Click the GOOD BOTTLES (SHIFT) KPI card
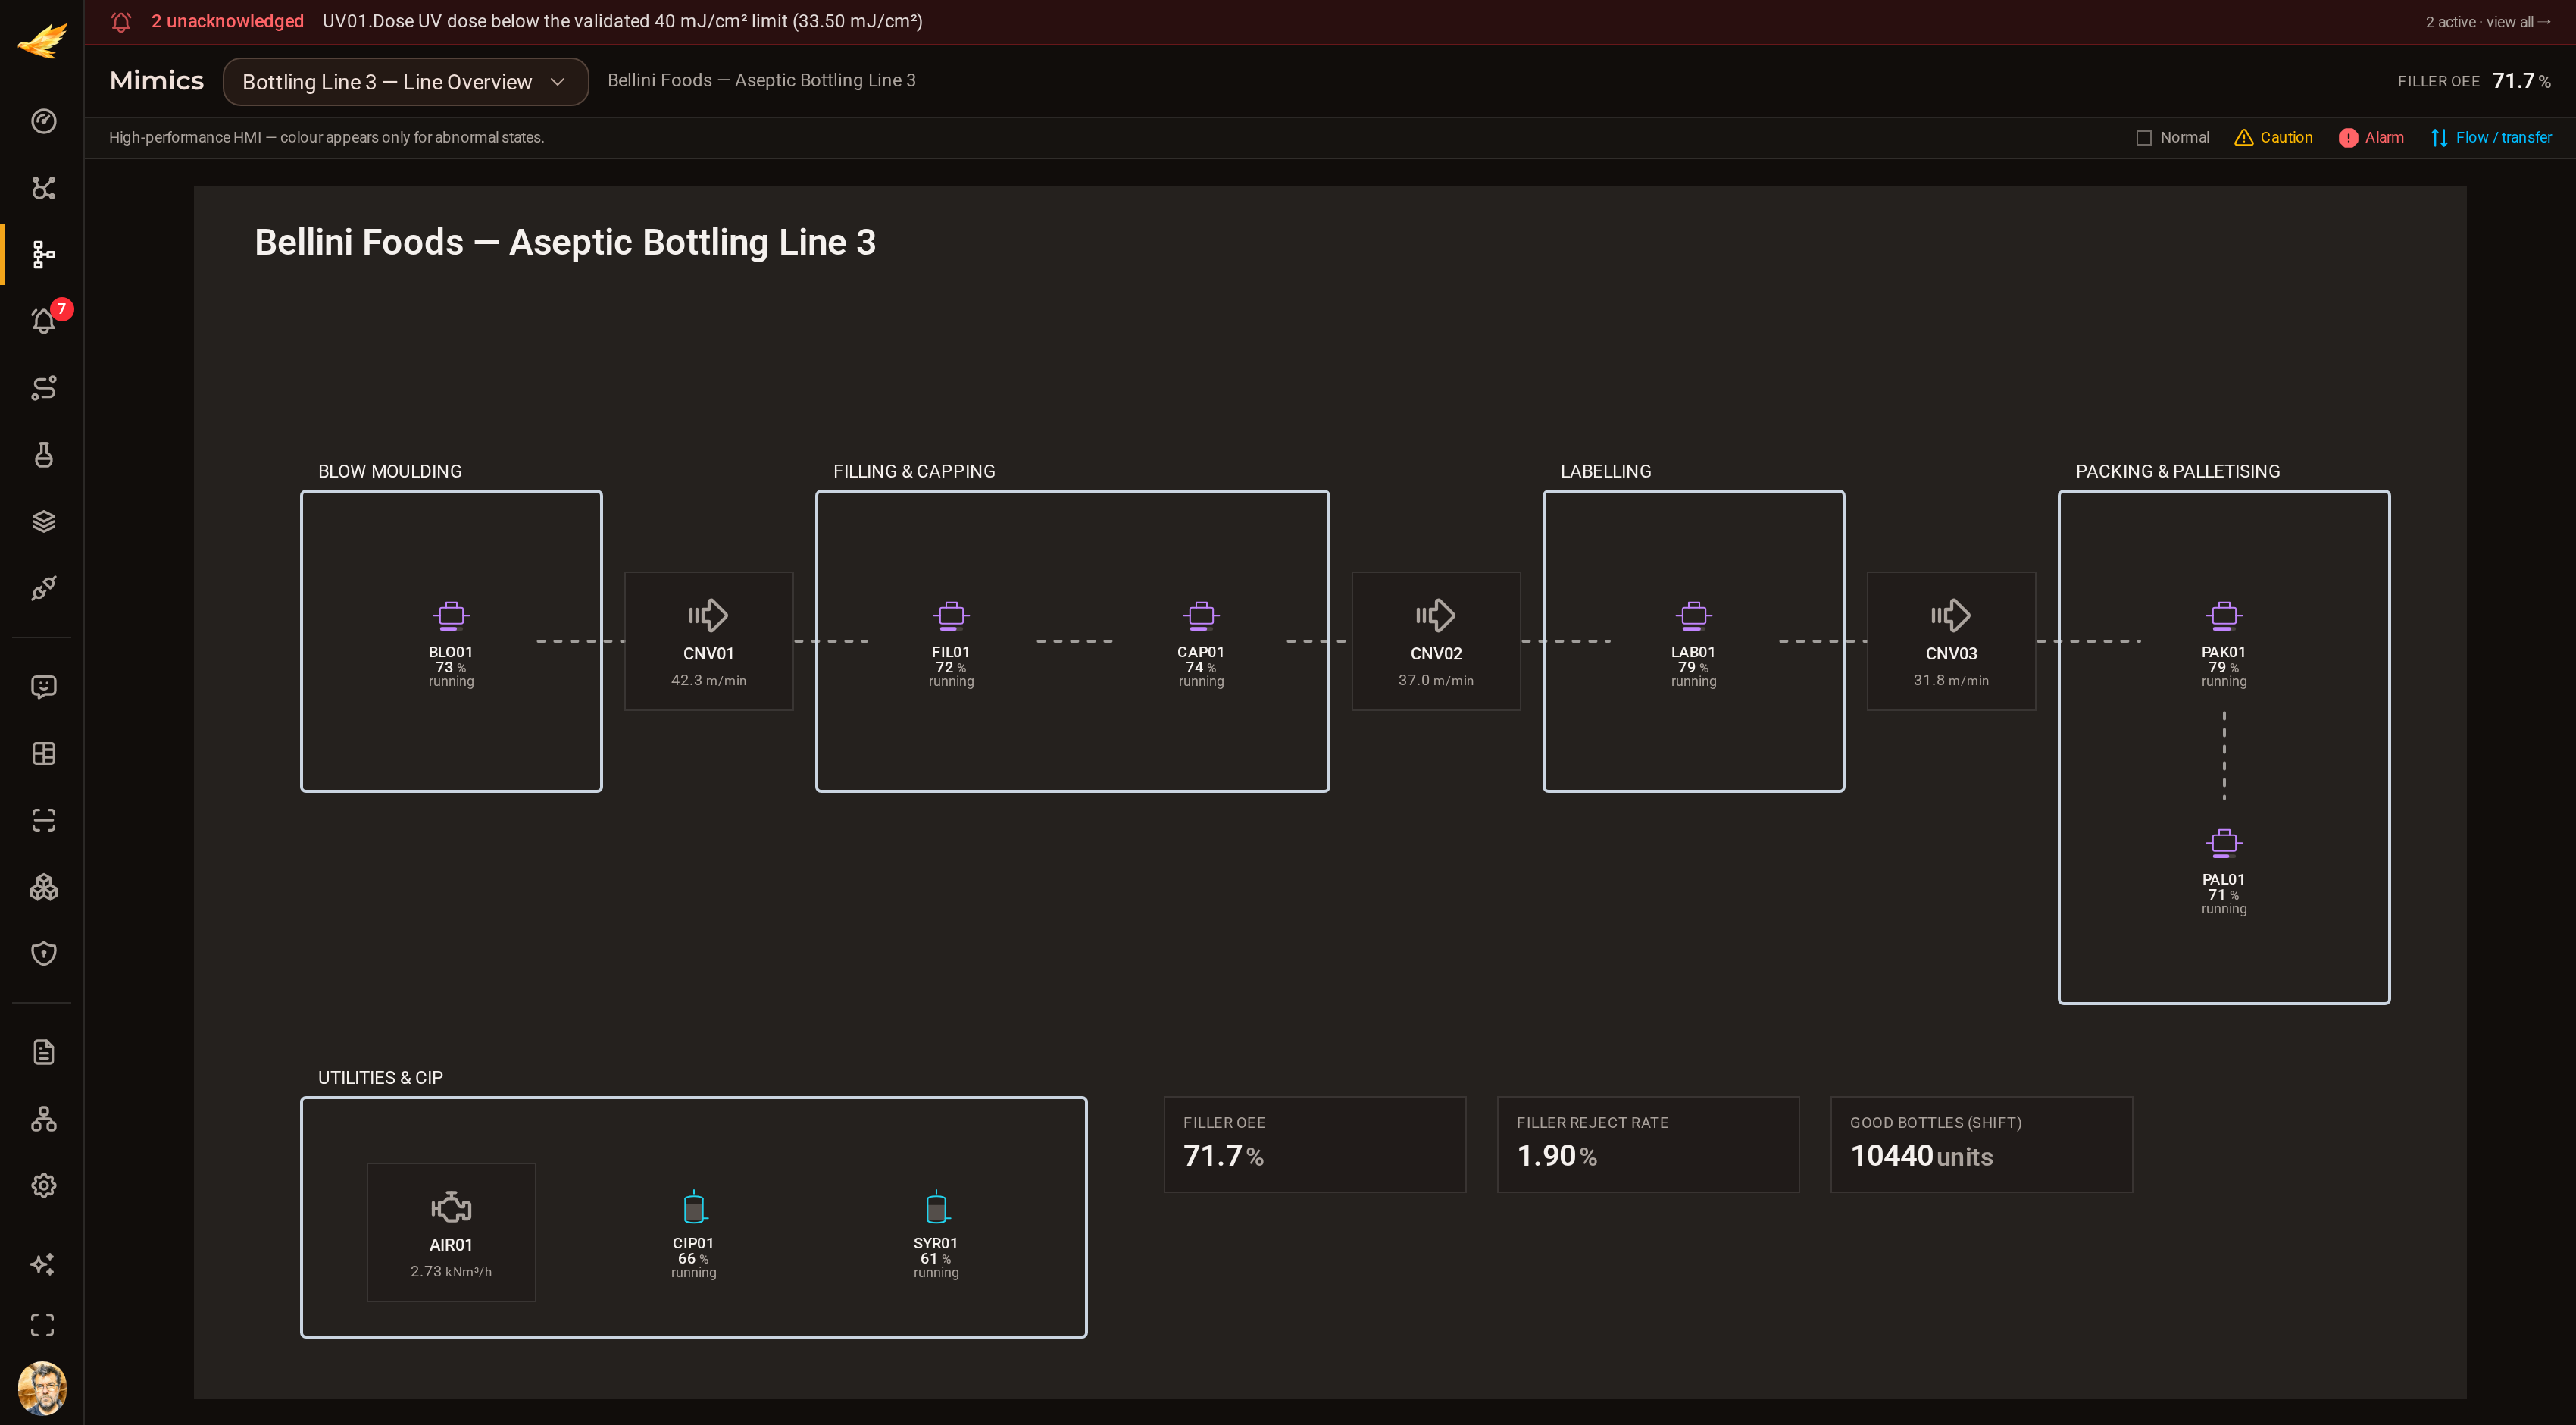The image size is (2576, 1425). coord(1981,1144)
